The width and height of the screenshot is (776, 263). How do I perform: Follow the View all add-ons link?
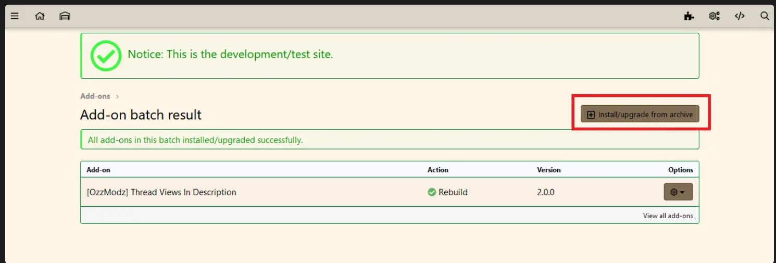(x=668, y=216)
